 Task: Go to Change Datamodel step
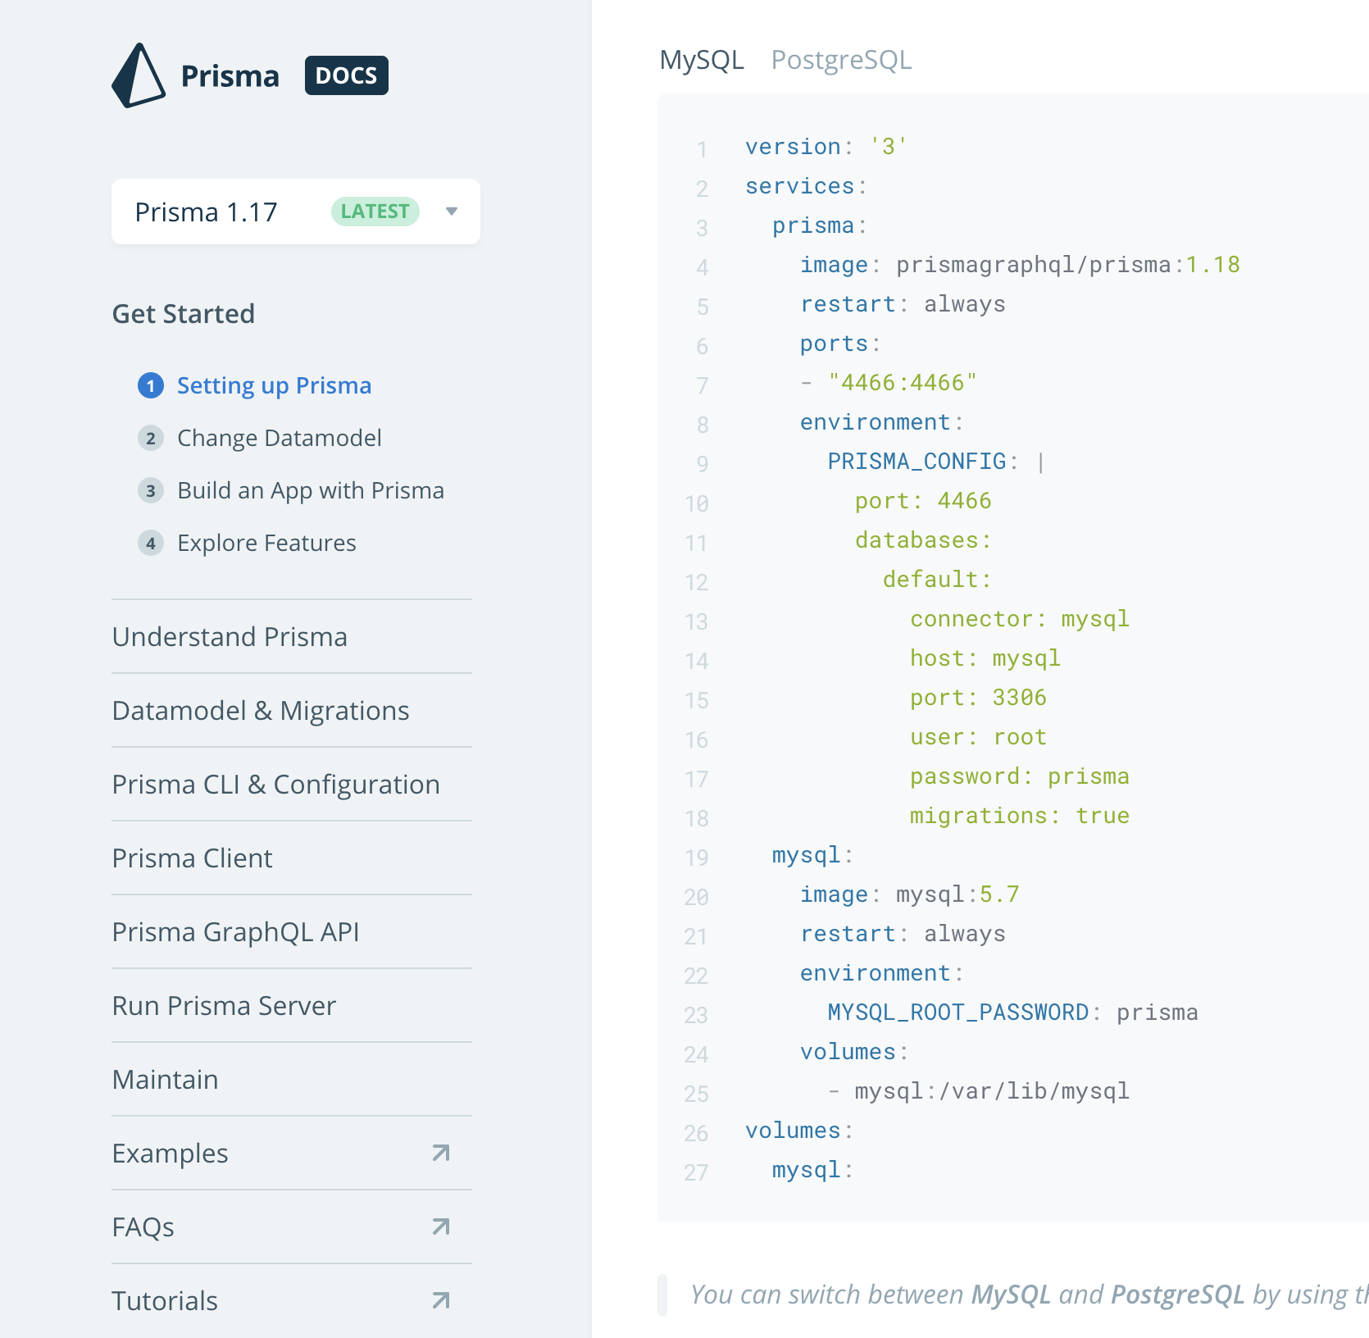click(x=280, y=438)
